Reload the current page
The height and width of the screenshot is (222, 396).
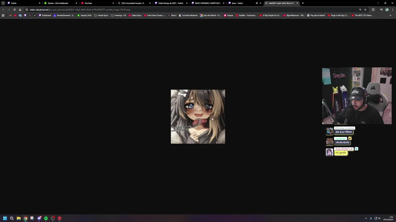point(14,10)
